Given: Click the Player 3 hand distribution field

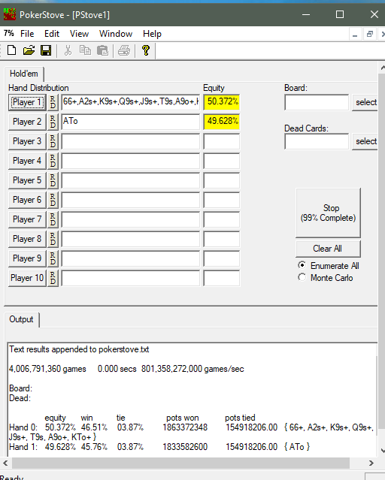Looking at the screenshot, I should [131, 141].
